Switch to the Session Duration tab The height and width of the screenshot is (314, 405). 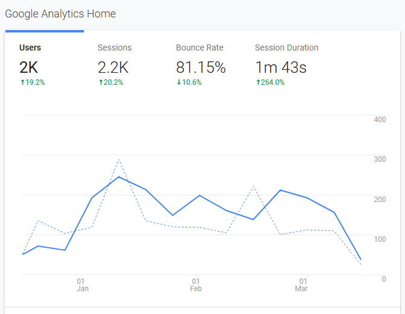pos(287,64)
